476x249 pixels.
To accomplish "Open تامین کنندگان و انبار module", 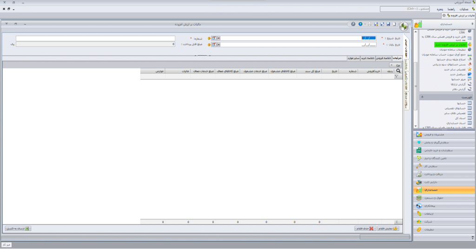I will point(444,158).
